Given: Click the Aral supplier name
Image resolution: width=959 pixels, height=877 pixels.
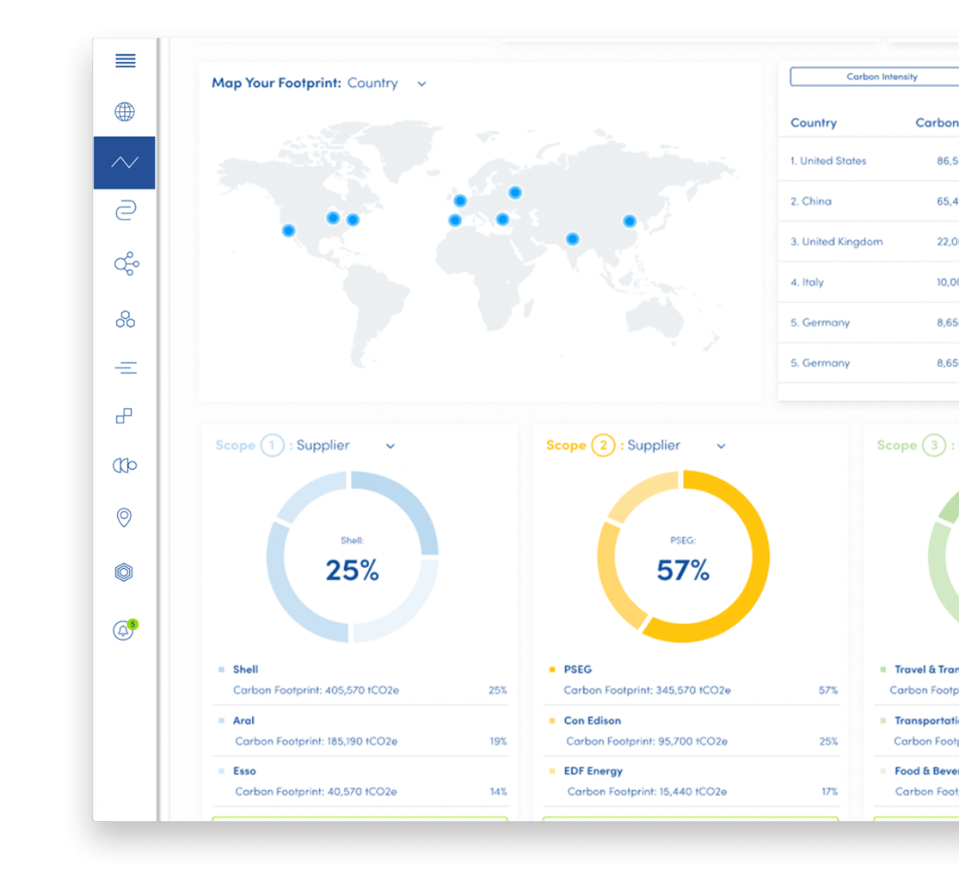Looking at the screenshot, I should pos(243,720).
